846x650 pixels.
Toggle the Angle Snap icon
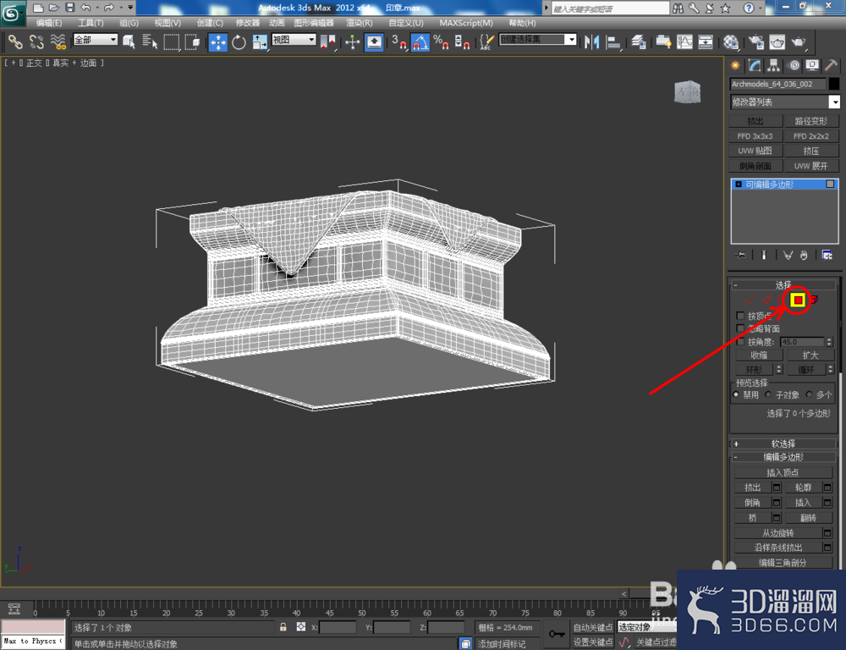pos(420,42)
